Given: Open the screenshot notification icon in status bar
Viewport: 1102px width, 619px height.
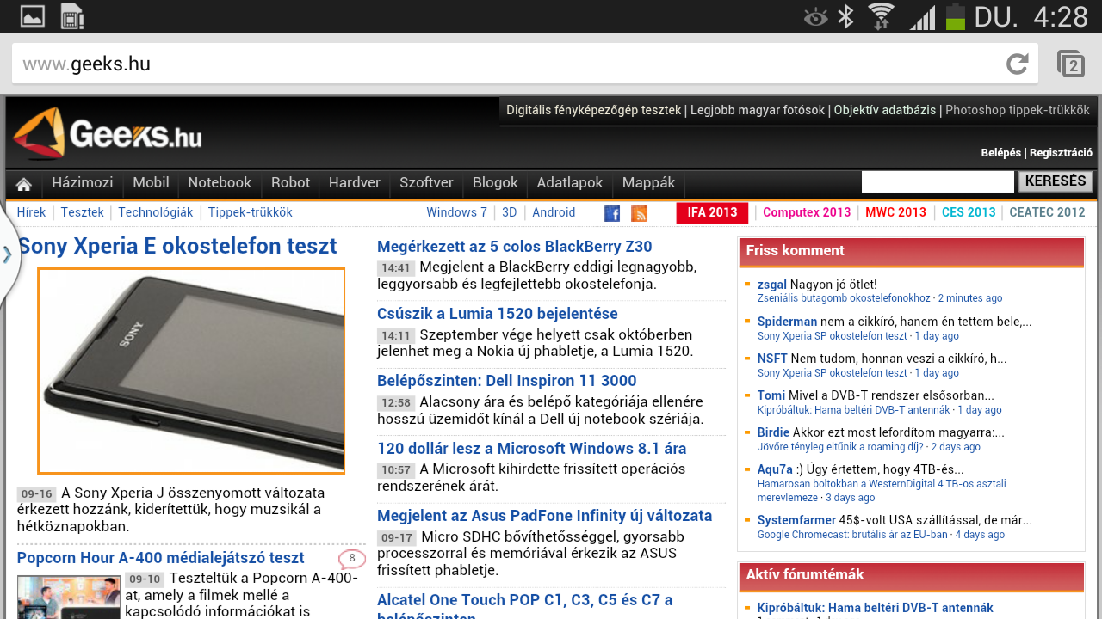Looking at the screenshot, I should [x=33, y=16].
